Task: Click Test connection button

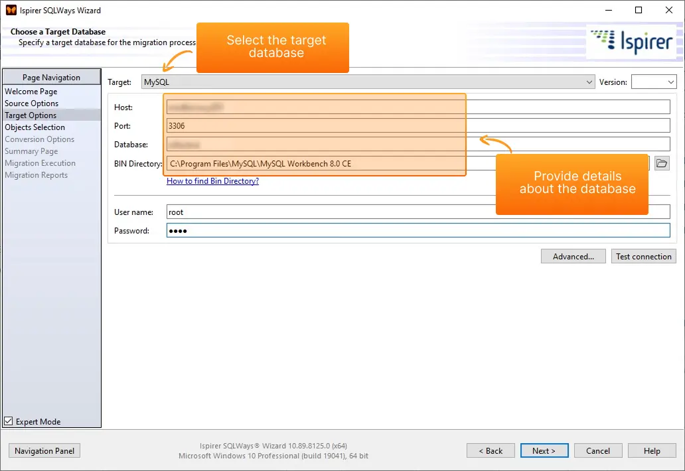Action: [x=643, y=256]
